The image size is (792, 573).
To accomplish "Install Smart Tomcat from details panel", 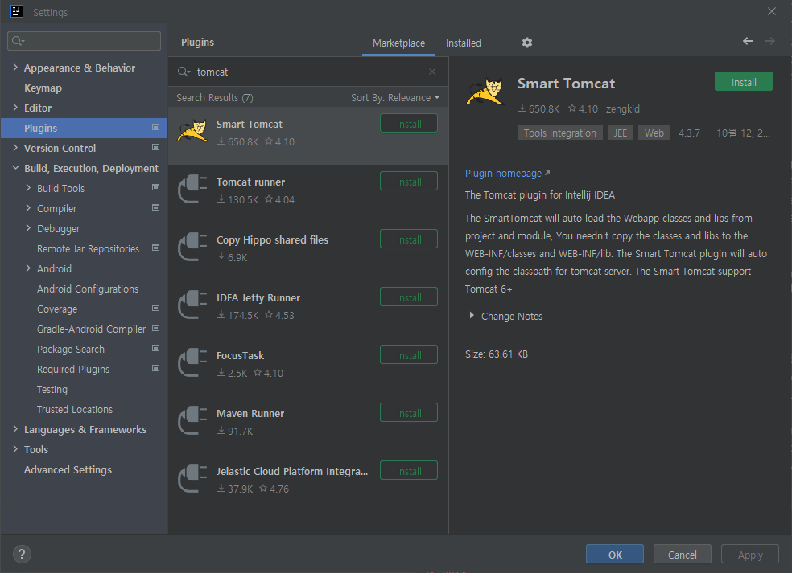I will pos(744,82).
